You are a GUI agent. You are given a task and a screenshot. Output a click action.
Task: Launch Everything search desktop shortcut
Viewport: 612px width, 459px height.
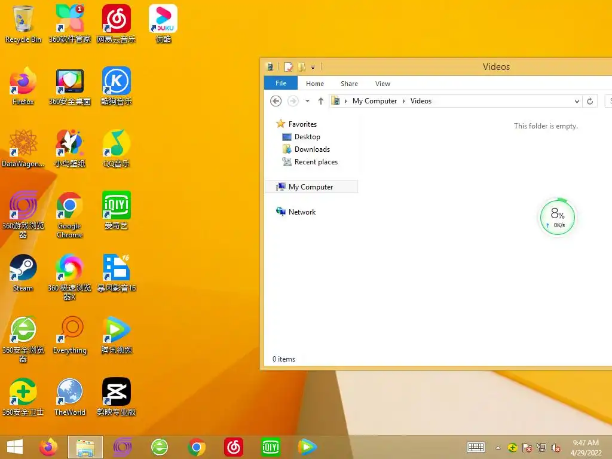pyautogui.click(x=69, y=335)
